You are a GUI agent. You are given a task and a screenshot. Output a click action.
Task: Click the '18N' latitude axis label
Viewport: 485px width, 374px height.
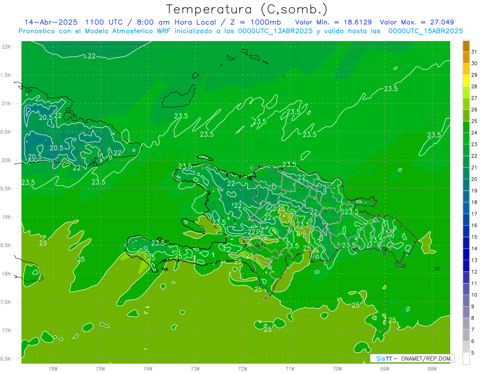coord(6,274)
